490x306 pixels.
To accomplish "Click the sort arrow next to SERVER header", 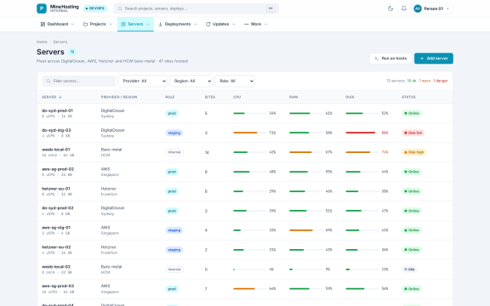I will click(60, 97).
